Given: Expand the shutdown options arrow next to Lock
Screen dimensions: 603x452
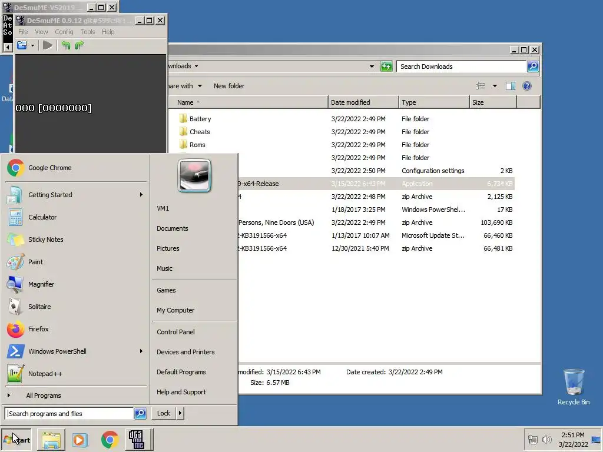Looking at the screenshot, I should pos(180,413).
